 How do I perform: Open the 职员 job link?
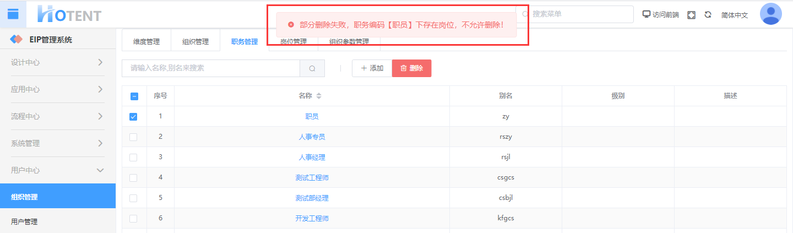pos(312,117)
